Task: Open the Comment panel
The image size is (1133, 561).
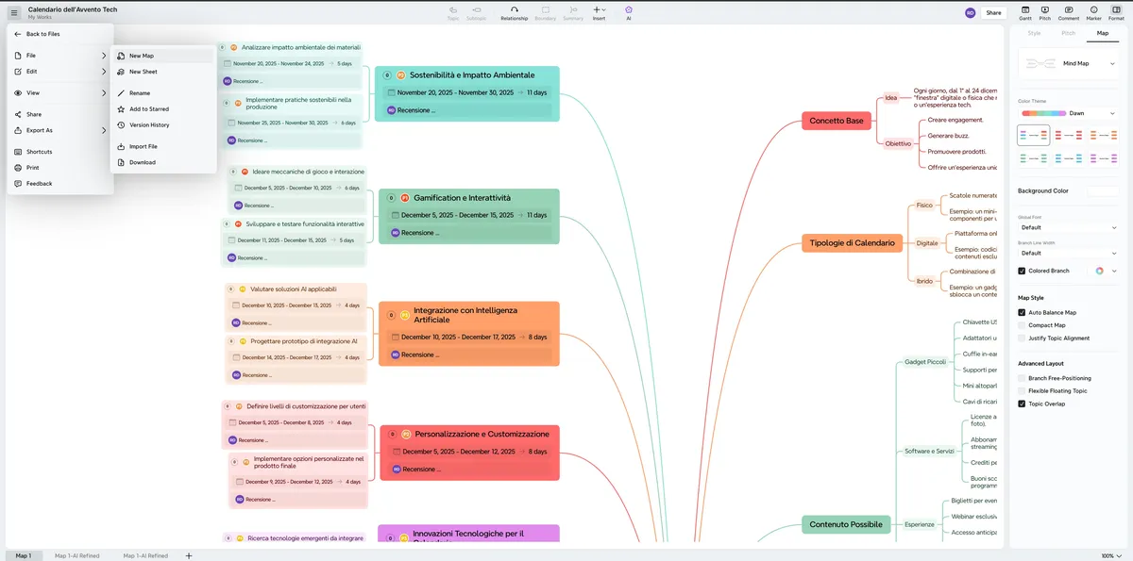Action: pyautogui.click(x=1069, y=12)
